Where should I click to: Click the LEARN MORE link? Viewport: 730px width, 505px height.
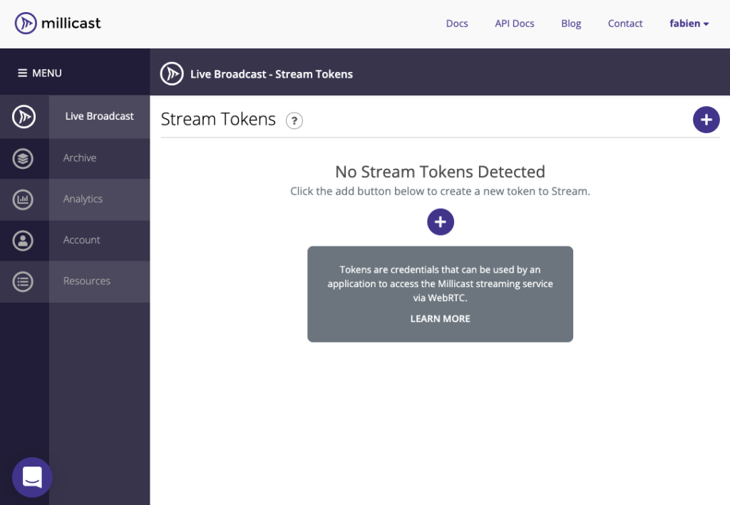pos(440,318)
